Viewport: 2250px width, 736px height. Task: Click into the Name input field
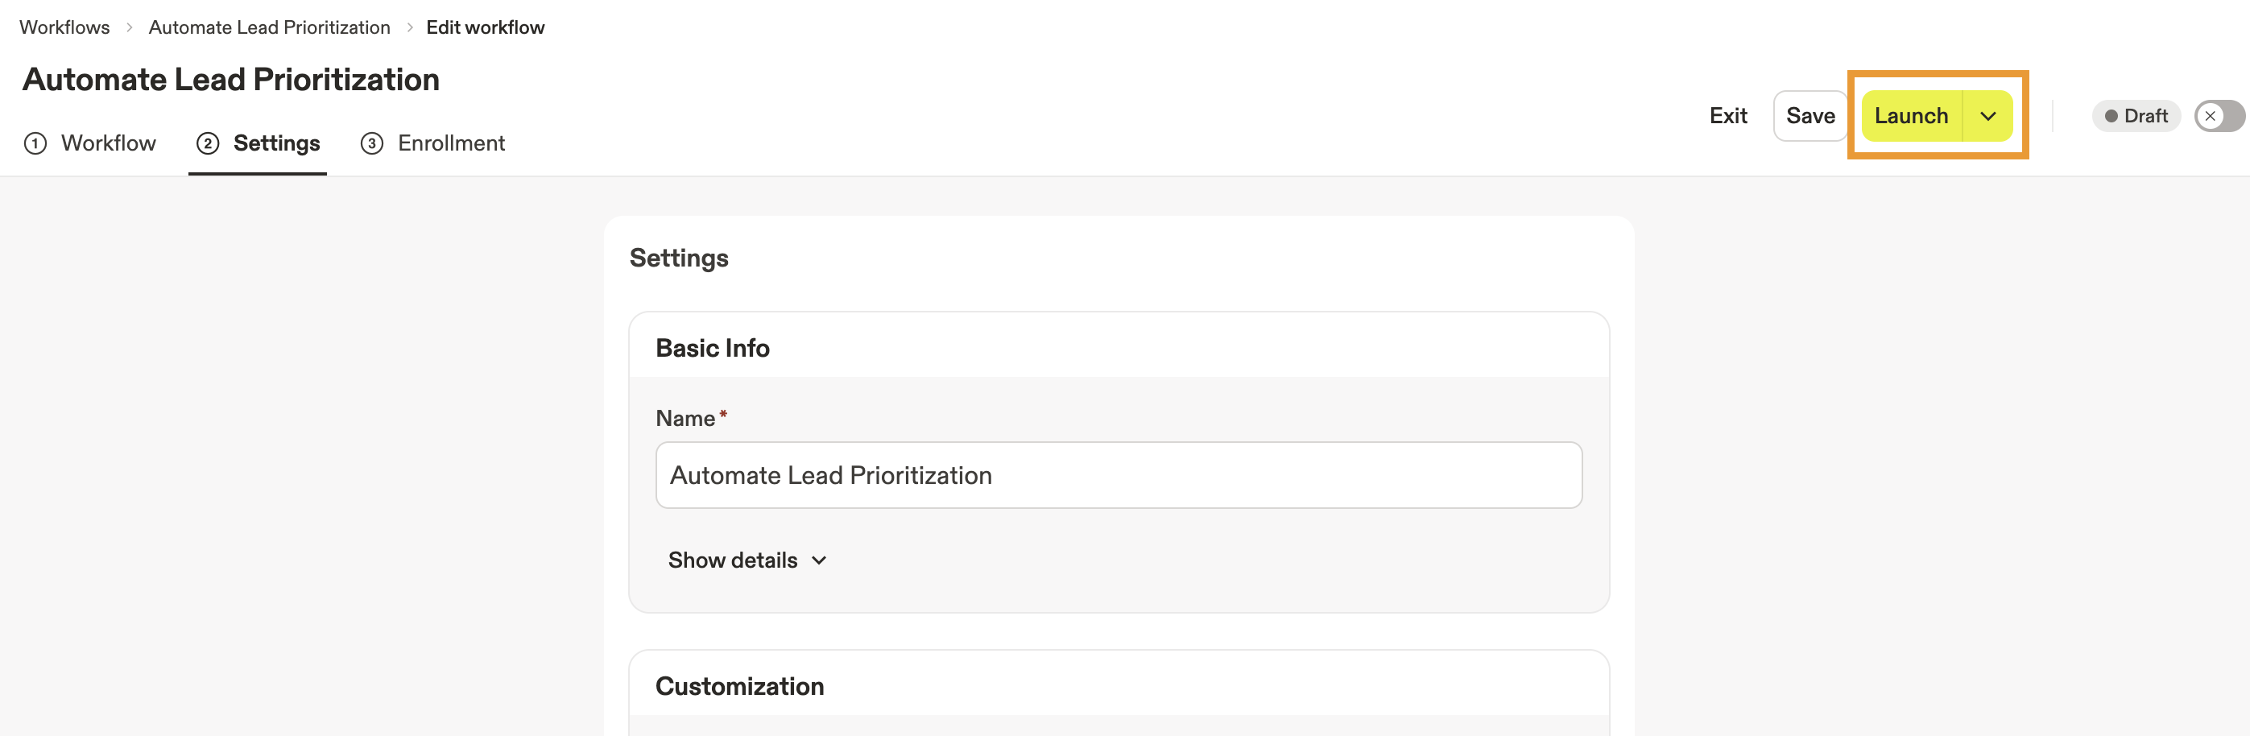click(x=1118, y=476)
